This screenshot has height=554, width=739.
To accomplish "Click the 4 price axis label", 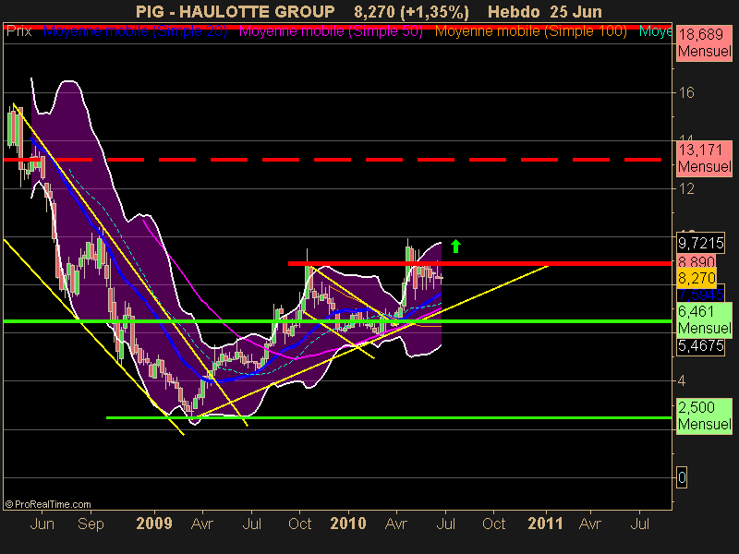I will point(682,380).
